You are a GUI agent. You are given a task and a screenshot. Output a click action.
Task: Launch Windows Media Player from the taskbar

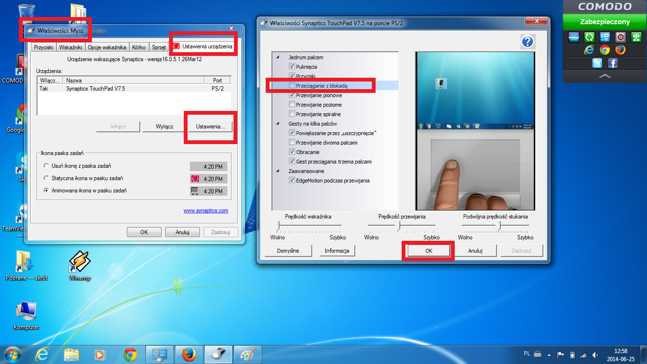coord(99,354)
